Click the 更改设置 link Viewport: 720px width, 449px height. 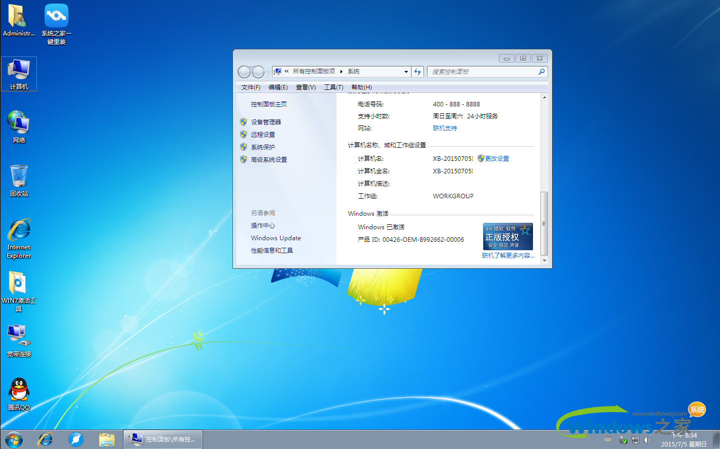click(497, 158)
